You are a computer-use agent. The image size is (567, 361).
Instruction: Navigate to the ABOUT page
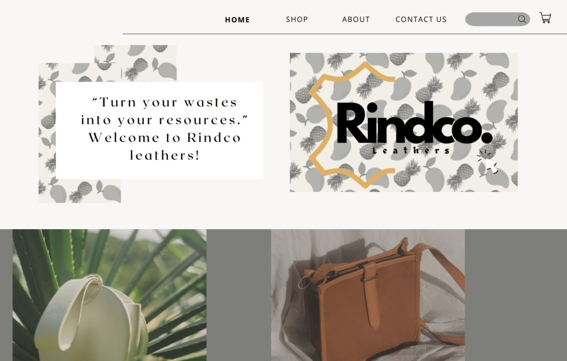356,19
